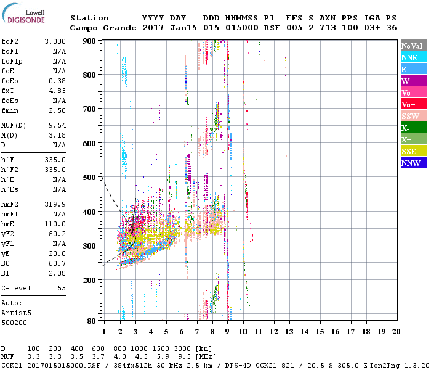Click the NoVal gray legend swatch
431x370 pixels.
point(413,46)
